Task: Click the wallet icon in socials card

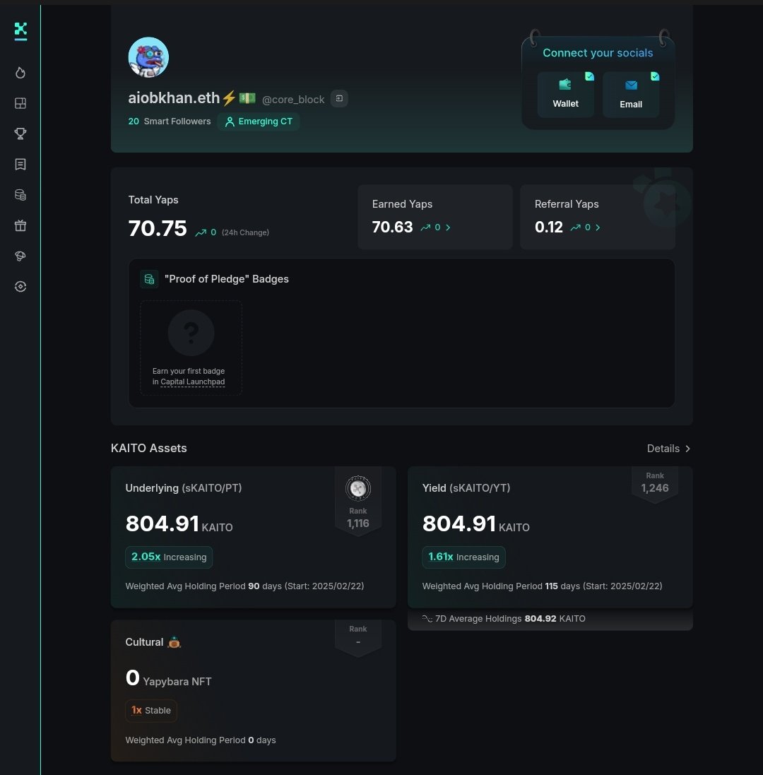Action: (565, 85)
